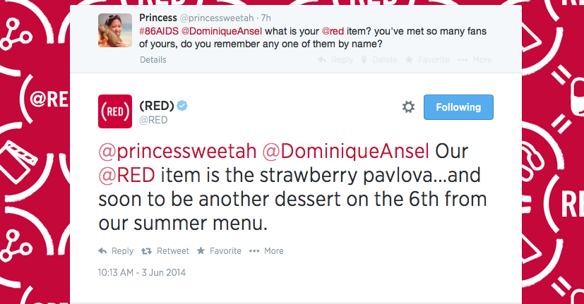Click the @RED handle below the (RED) name
The width and height of the screenshot is (584, 304).
click(154, 120)
